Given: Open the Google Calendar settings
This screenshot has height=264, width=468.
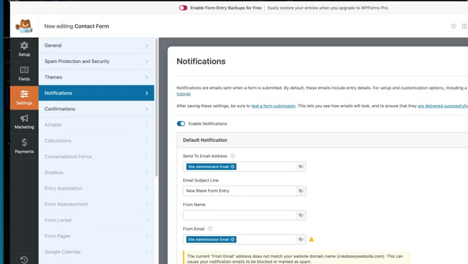Looking at the screenshot, I should [96, 252].
